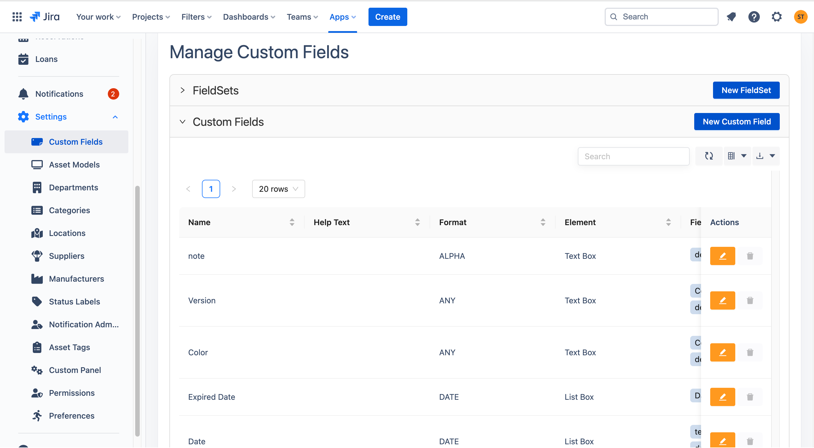The height and width of the screenshot is (448, 814).
Task: Open Status Labels settings page
Action: tap(66, 301)
